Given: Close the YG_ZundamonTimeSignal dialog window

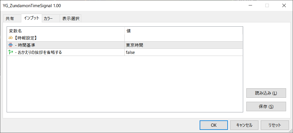Looking at the screenshot, I should coord(284,5).
